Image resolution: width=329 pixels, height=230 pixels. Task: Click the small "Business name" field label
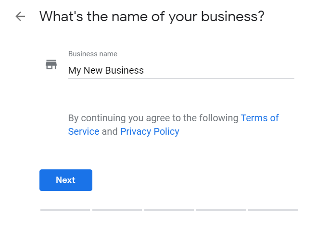(93, 54)
